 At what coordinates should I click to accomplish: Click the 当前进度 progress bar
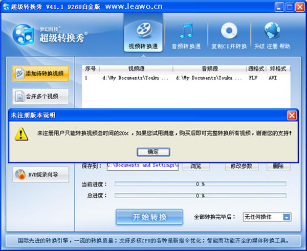[x=200, y=184]
